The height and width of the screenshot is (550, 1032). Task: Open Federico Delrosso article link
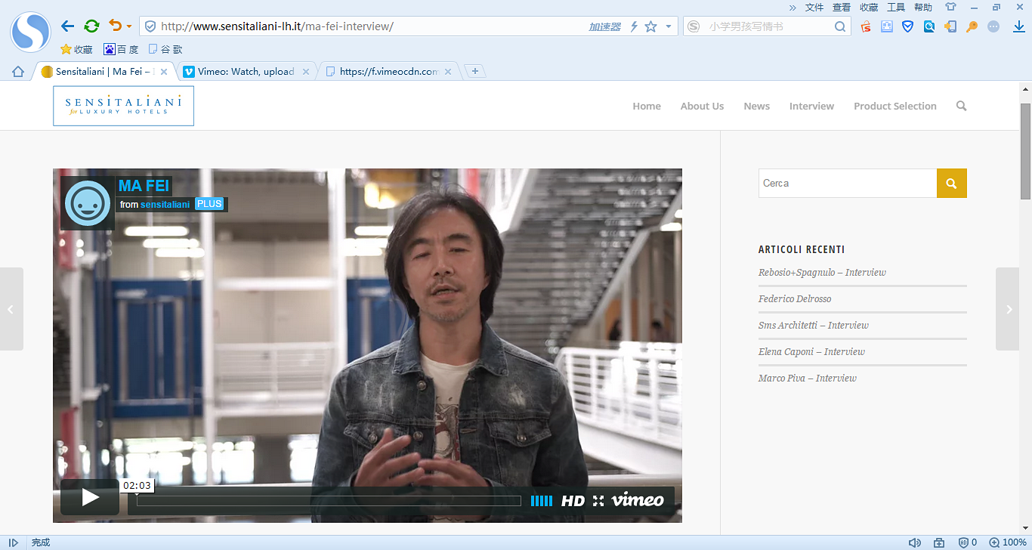click(x=795, y=299)
